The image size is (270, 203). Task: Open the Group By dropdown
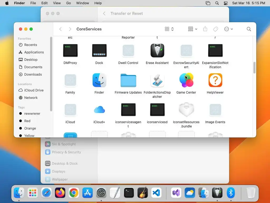click(192, 29)
